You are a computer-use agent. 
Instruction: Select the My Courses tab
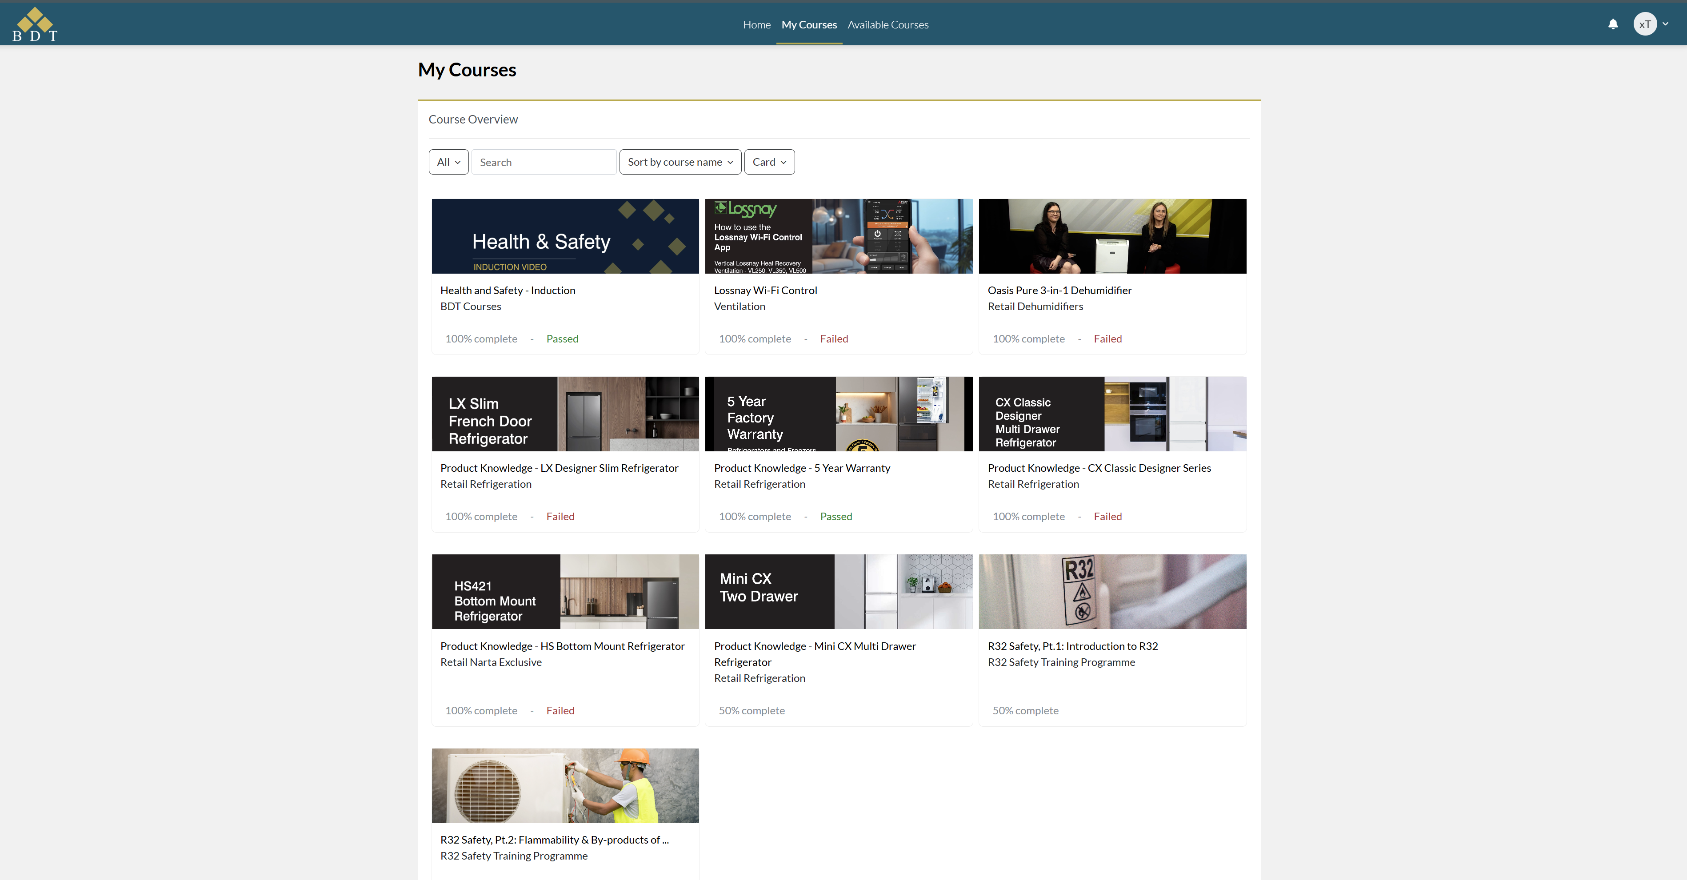click(x=809, y=25)
